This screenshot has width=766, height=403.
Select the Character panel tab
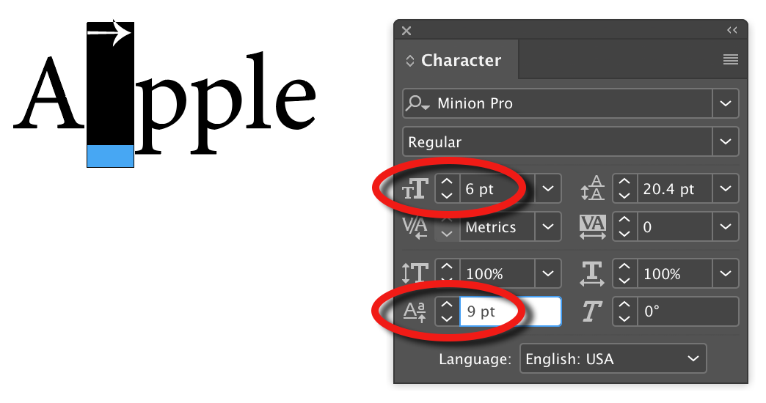click(x=456, y=61)
